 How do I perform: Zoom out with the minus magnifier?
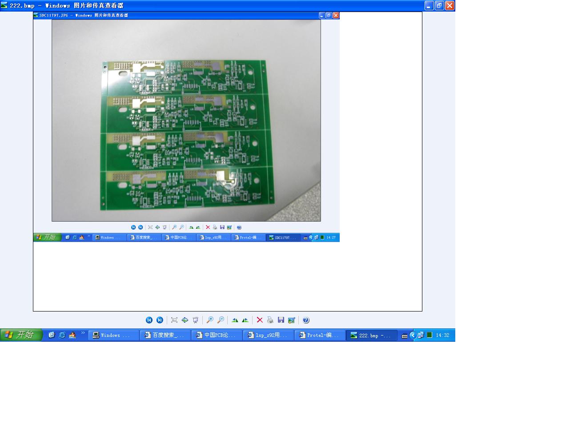click(221, 320)
